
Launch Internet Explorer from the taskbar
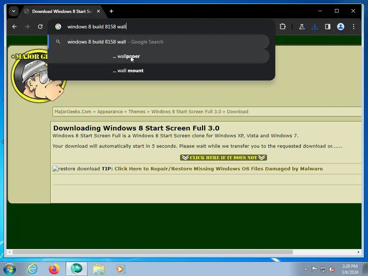click(32, 269)
